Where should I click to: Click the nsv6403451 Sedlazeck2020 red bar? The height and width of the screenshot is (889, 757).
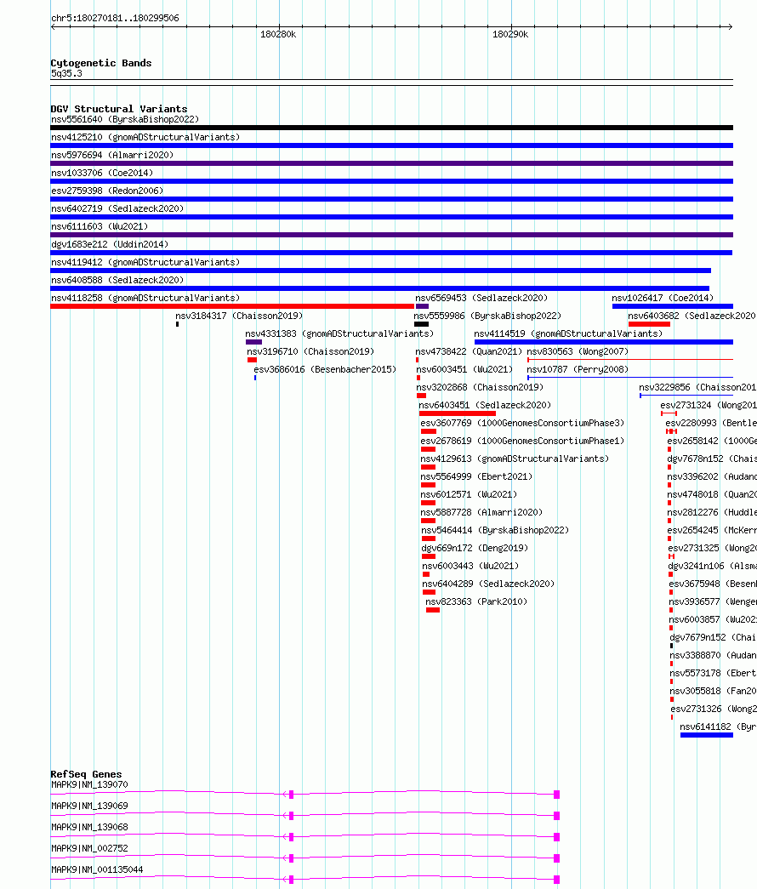tap(457, 413)
